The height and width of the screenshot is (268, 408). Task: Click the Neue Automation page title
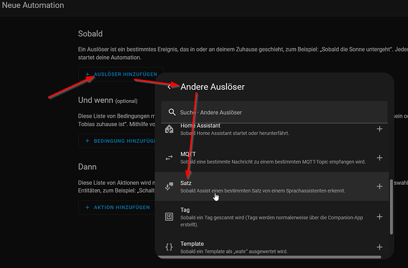[33, 5]
